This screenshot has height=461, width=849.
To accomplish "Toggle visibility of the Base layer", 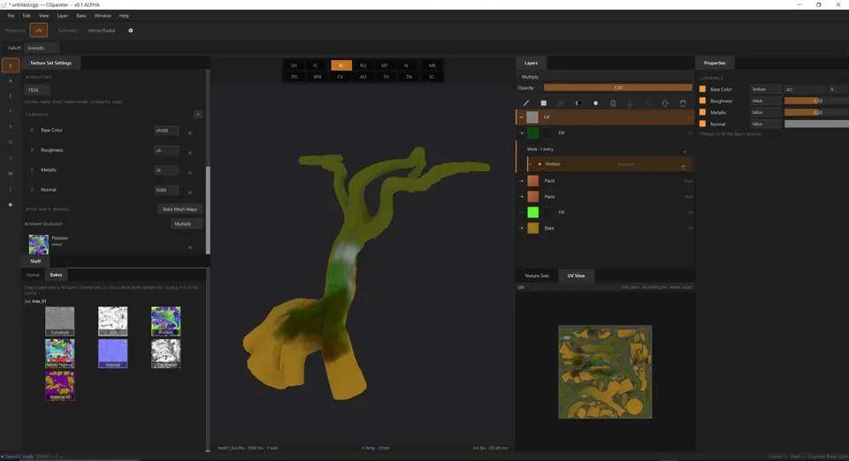I will tap(522, 228).
